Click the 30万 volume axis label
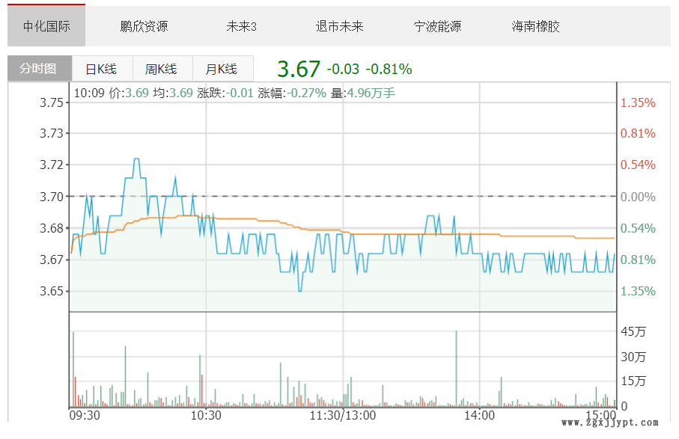 point(633,357)
